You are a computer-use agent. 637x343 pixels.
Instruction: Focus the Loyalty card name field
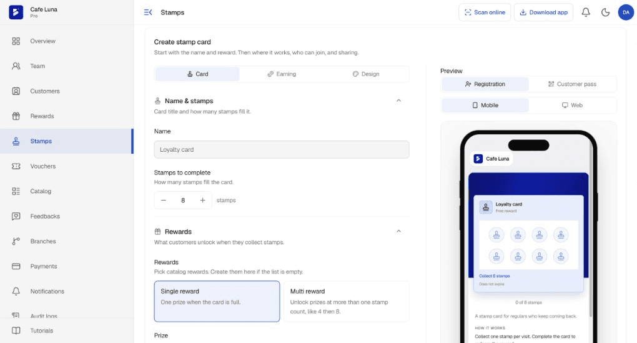[x=282, y=149]
